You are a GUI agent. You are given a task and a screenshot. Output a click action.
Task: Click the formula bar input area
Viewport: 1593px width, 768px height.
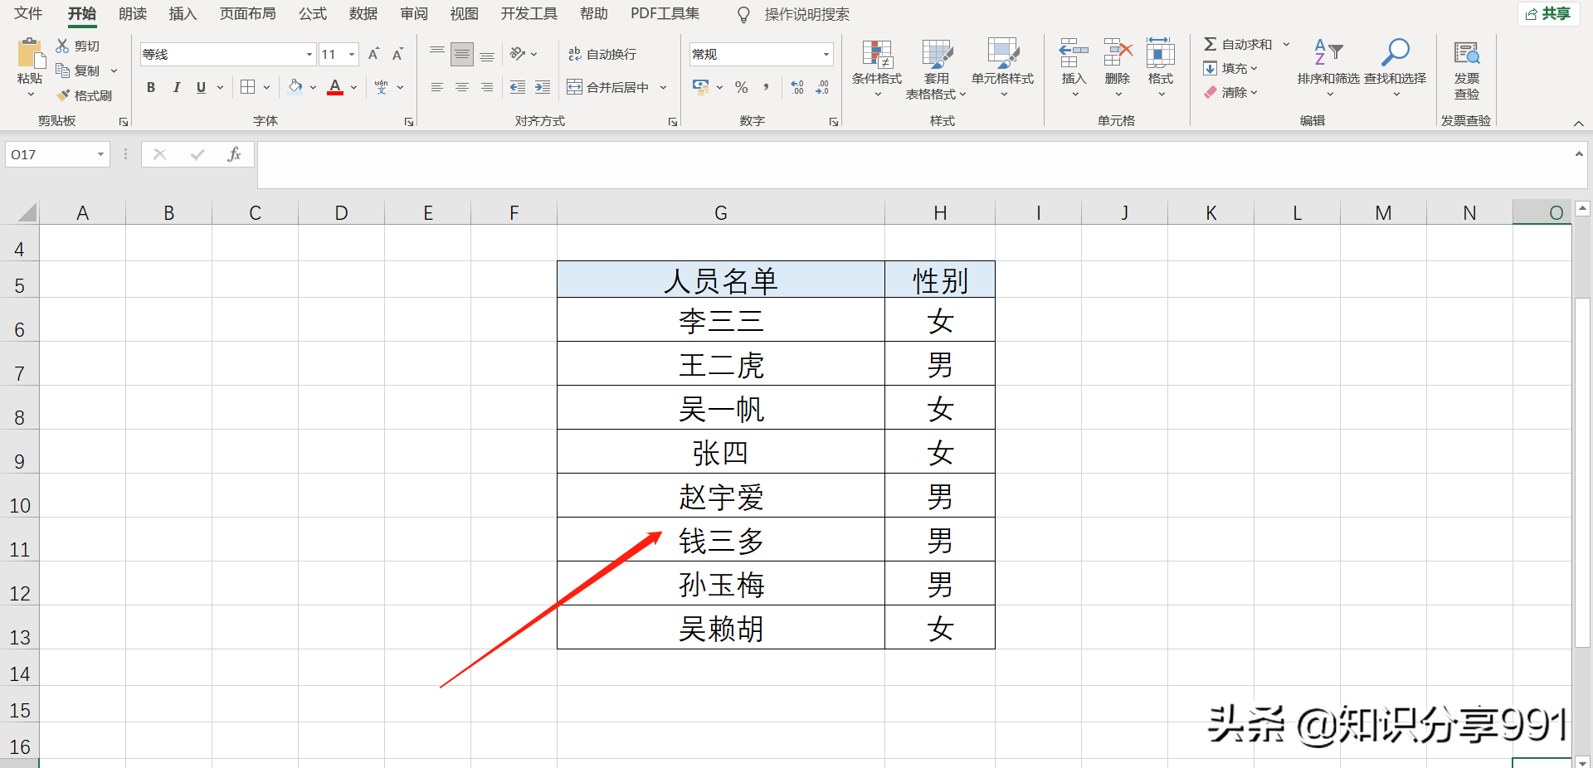pos(915,165)
